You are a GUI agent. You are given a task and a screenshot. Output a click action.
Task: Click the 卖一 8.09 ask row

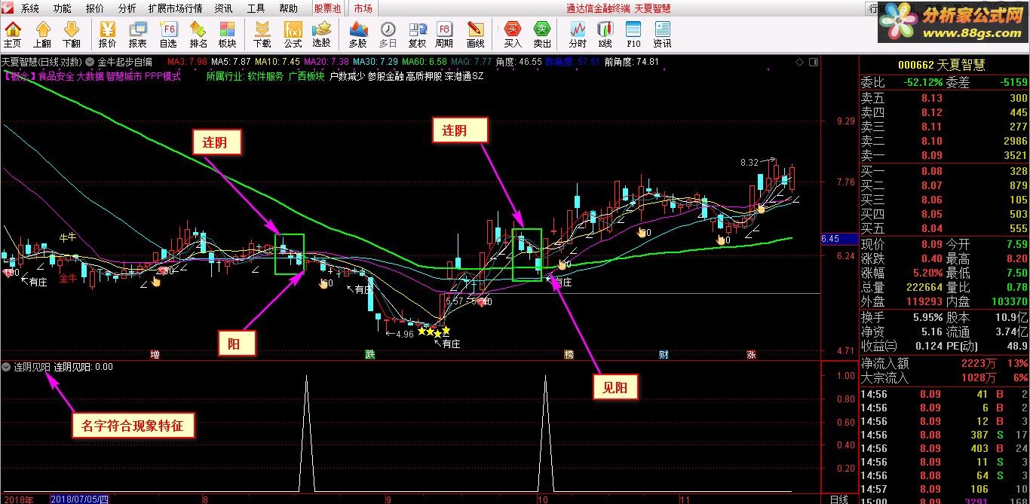point(944,155)
